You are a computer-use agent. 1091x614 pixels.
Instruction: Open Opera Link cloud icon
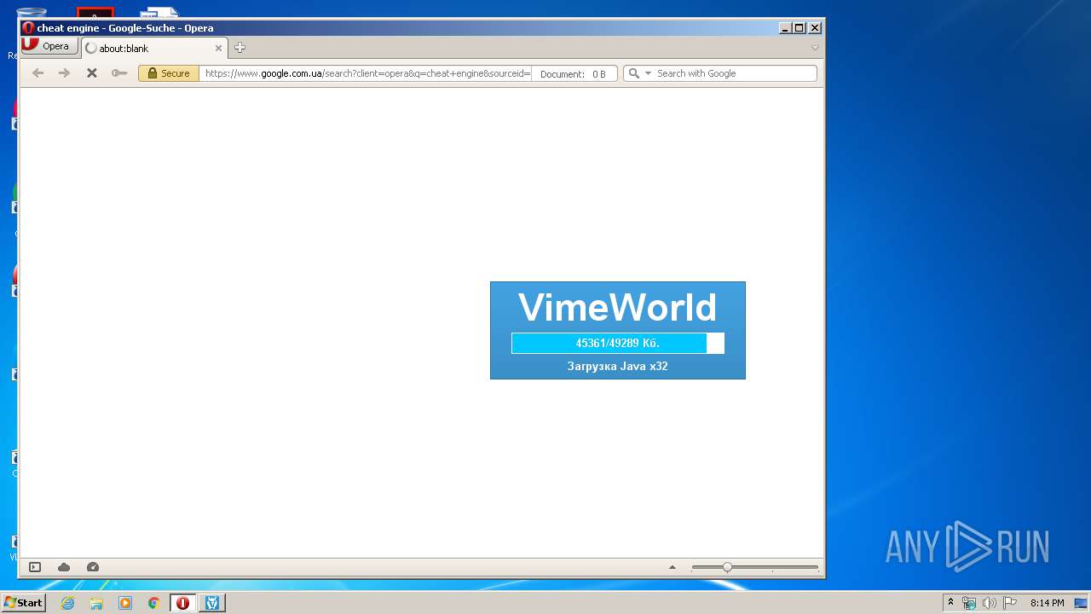[x=64, y=567]
